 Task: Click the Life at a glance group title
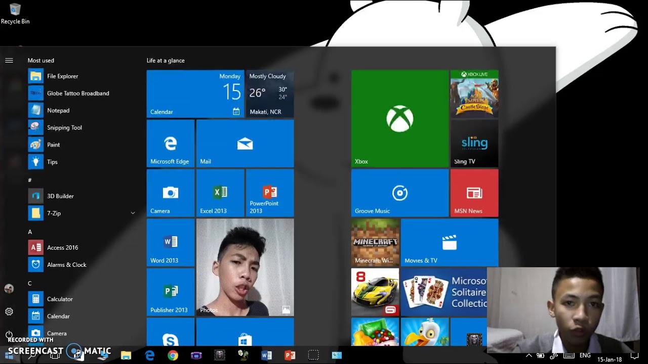click(166, 61)
